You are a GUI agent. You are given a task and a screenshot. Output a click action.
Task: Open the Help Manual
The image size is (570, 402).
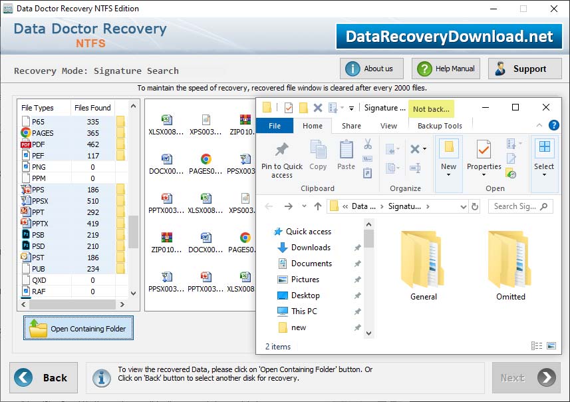point(446,69)
